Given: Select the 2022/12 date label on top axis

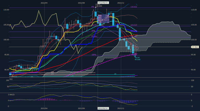Looking at the screenshot, I should 121,3.
